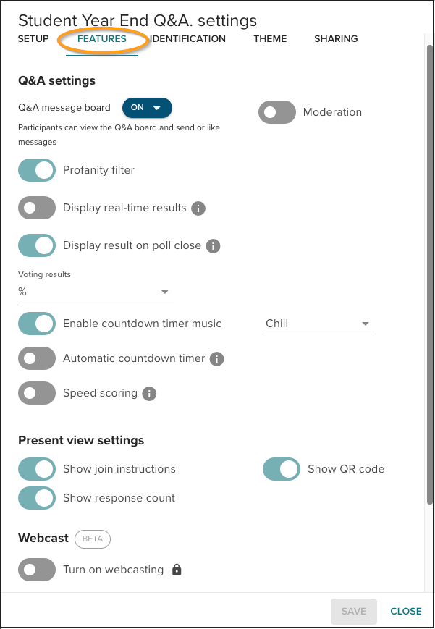Expand the Voting results percentage dropdown
Screen dimensions: 435x629
(165, 291)
